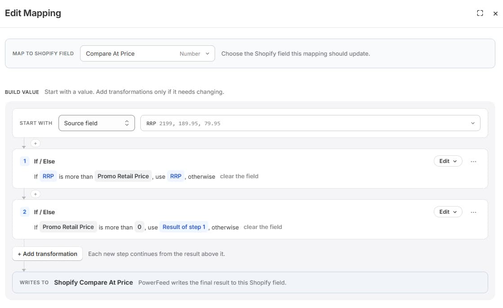This screenshot has height=308, width=503.
Task: Click the step 2 number badge
Action: [24, 211]
